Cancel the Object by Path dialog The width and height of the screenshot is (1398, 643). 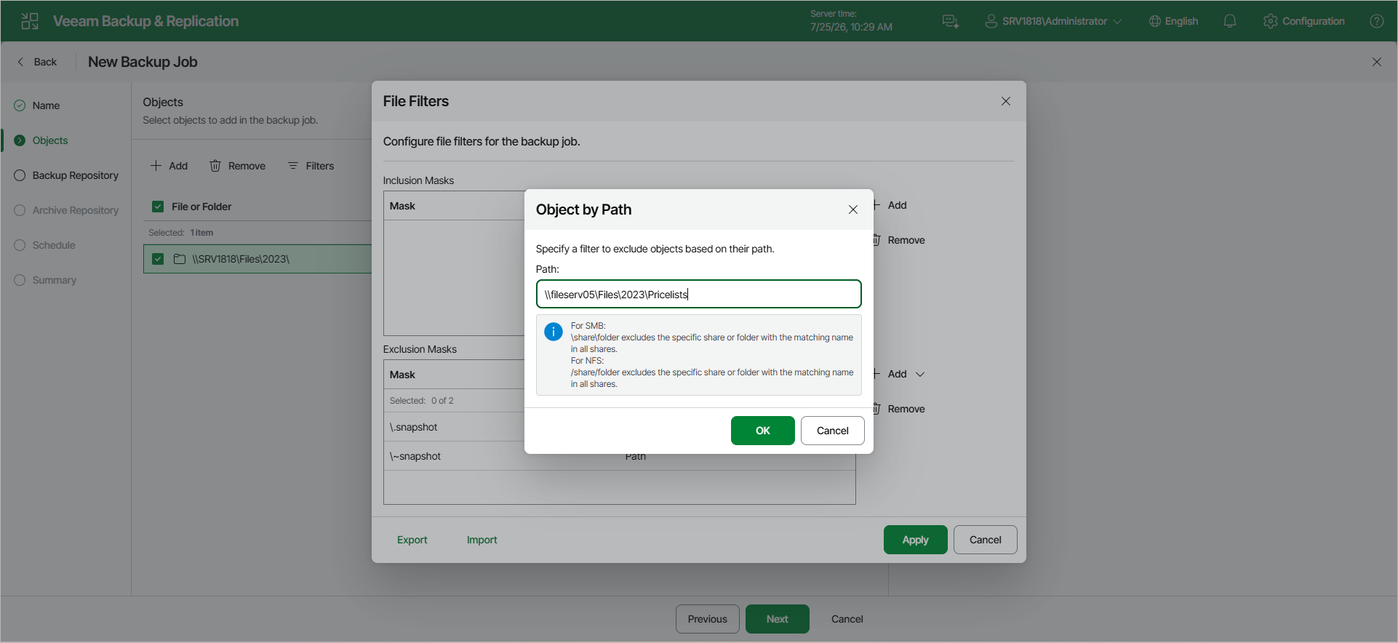832,431
